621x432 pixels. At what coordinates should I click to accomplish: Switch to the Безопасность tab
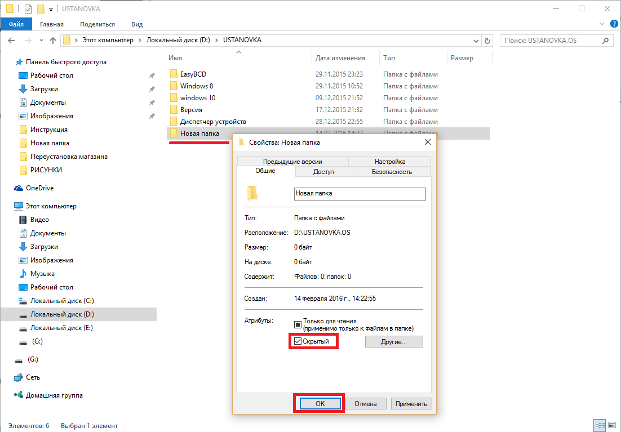click(x=391, y=172)
